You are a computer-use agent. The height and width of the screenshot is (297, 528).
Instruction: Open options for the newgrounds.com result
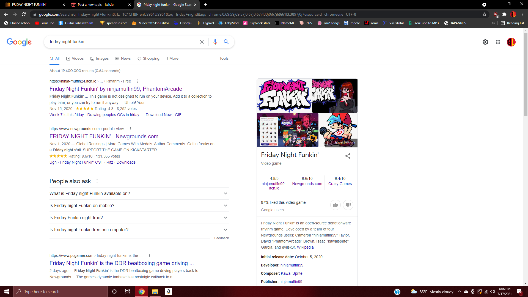click(131, 129)
